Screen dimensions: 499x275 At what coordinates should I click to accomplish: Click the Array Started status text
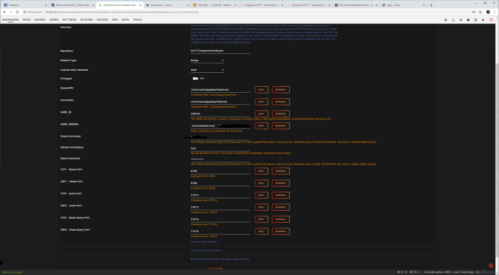(13, 273)
